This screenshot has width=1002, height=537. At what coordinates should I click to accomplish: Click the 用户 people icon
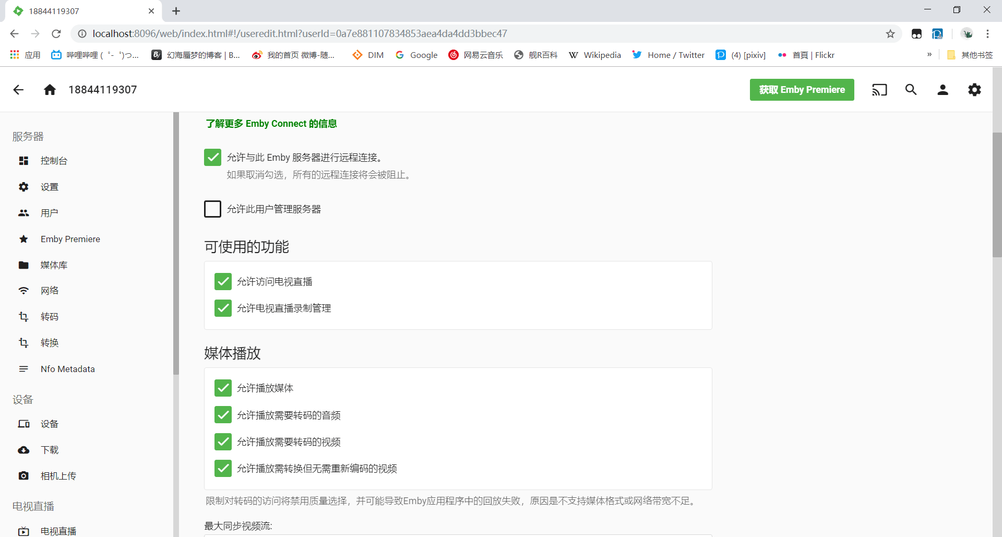(23, 213)
